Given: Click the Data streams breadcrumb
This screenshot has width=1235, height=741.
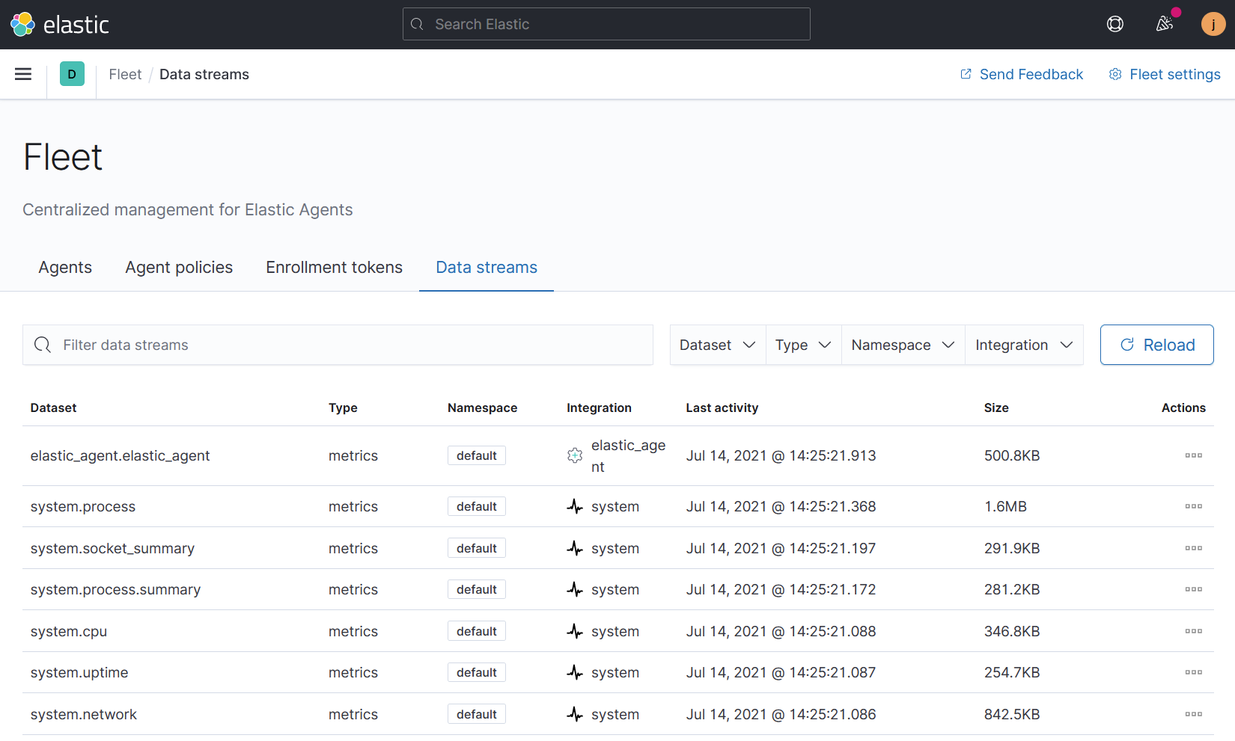Looking at the screenshot, I should (204, 74).
